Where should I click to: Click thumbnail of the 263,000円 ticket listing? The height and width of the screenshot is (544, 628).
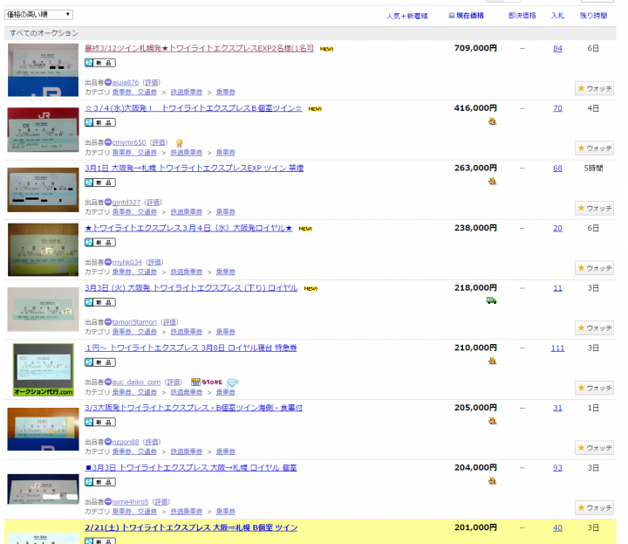click(43, 189)
